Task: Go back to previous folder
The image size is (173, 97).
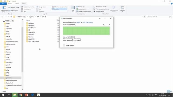Action: (x=2, y=17)
